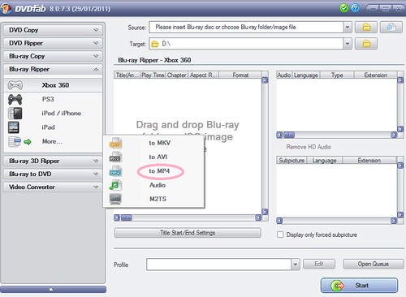The image size is (406, 297).
Task: Expand the DVD Copy section
Action: click(x=53, y=30)
